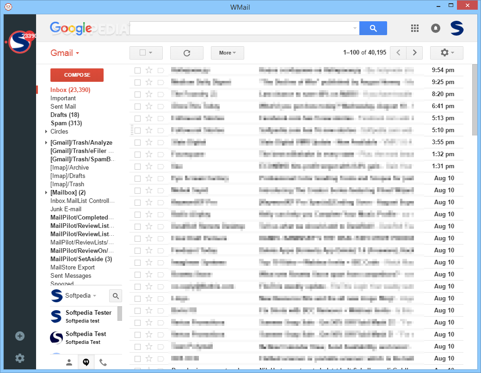Open the Gmail product switcher dropdown
Viewport: 481px width, 373px height.
pos(65,53)
